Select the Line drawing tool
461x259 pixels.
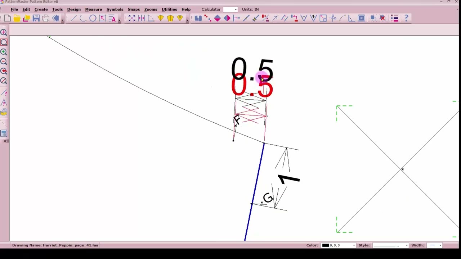(73, 18)
